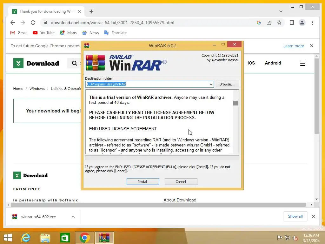Open Chrome's three-dot menu

click(x=312, y=23)
